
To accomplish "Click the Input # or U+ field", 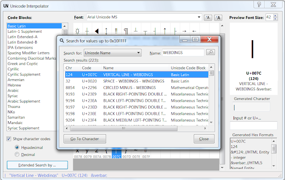I will (x=253, y=125).
